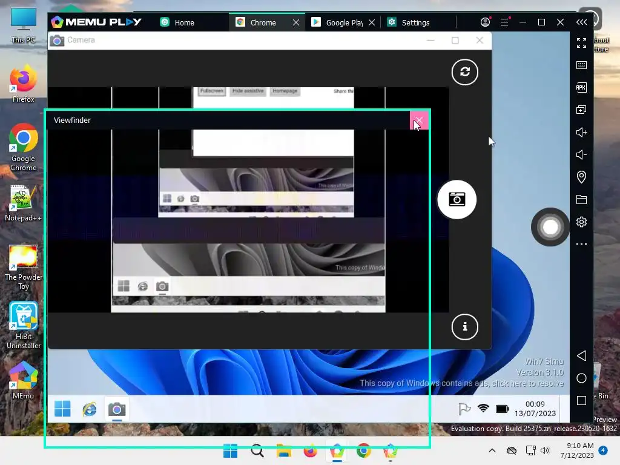This screenshot has height=465, width=620.
Task: Toggle MEmu fullscreen mode
Action: pos(581,43)
